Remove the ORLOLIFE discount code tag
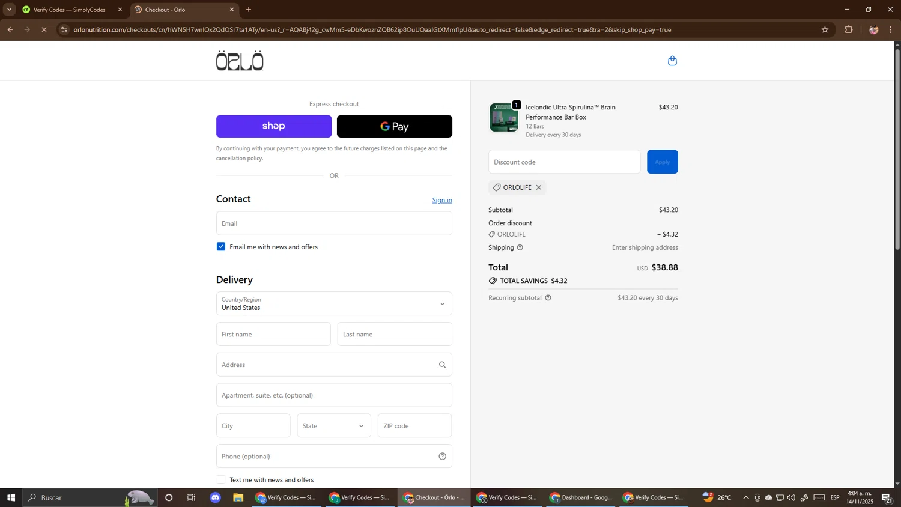Screen dimensions: 901x507 [x=539, y=187]
